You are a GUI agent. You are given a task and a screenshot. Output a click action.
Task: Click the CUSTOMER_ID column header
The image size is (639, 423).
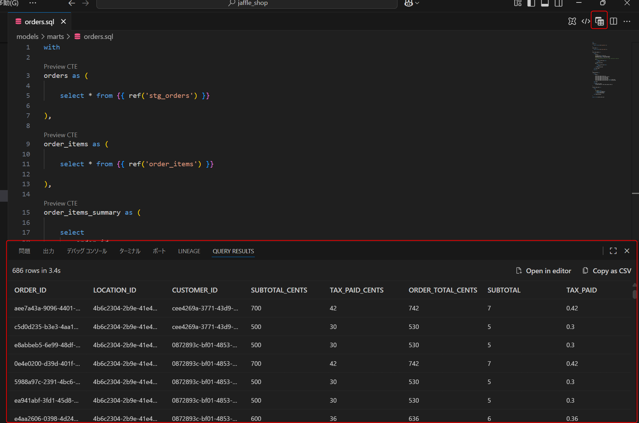pos(195,290)
